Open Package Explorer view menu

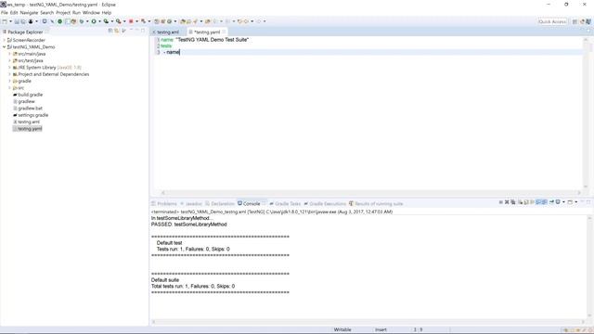(123, 31)
